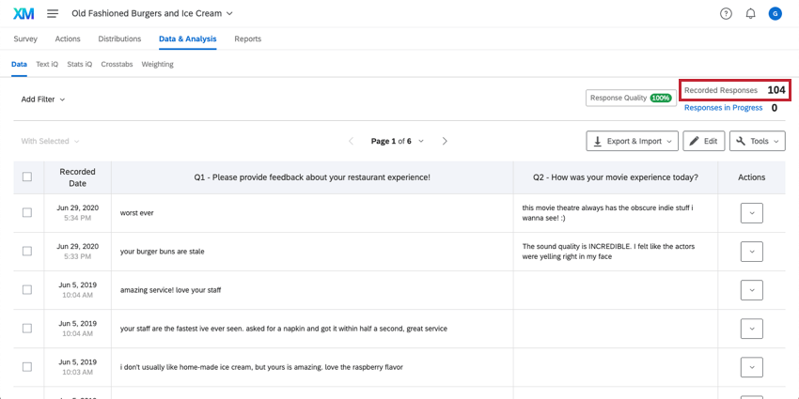
Task: Check the 'worst ever' response row
Action: [27, 213]
